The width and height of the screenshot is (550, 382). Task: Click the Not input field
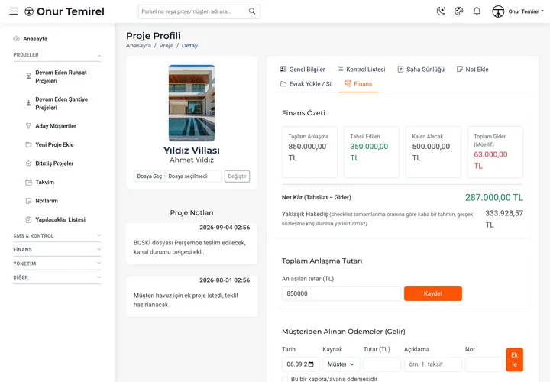pos(484,364)
